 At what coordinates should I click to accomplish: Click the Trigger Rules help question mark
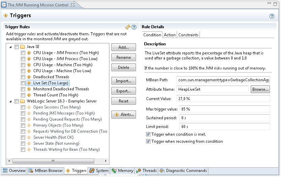(134, 27)
